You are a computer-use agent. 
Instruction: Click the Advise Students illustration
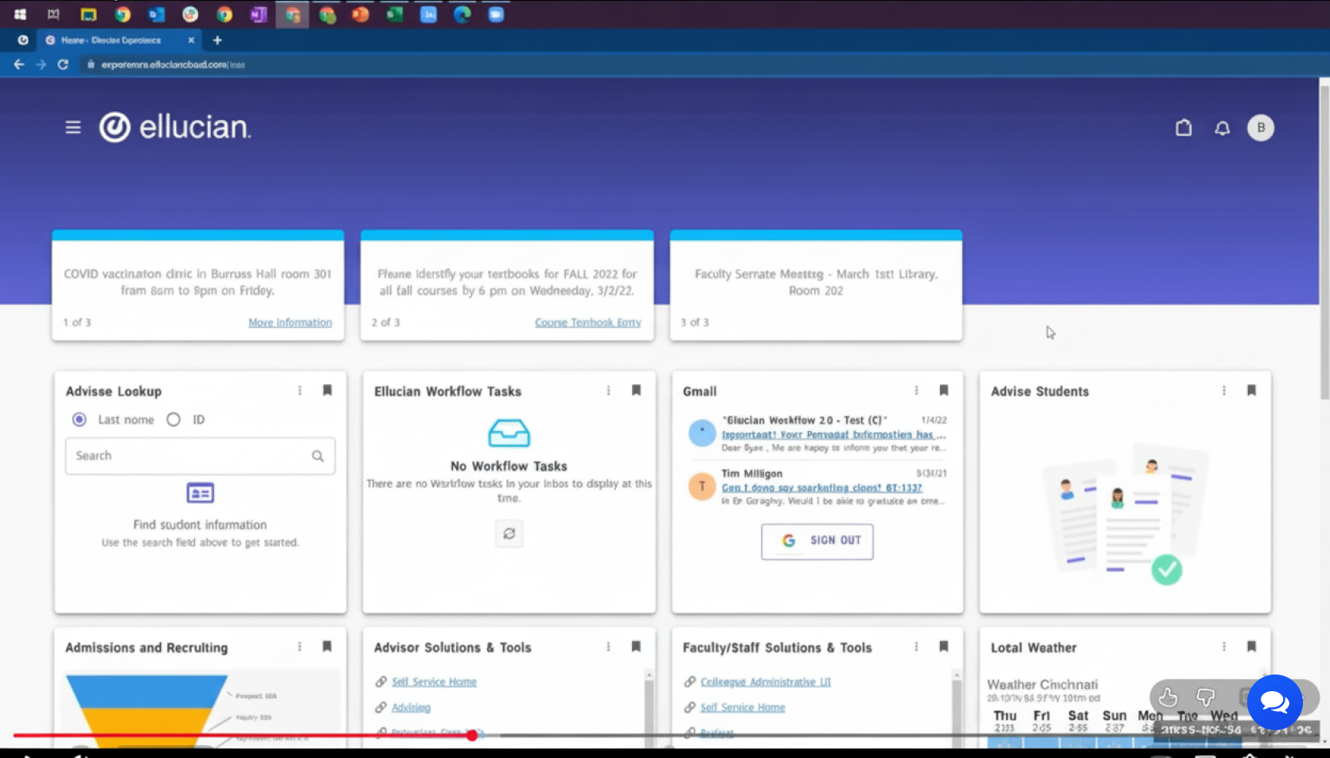pyautogui.click(x=1125, y=513)
